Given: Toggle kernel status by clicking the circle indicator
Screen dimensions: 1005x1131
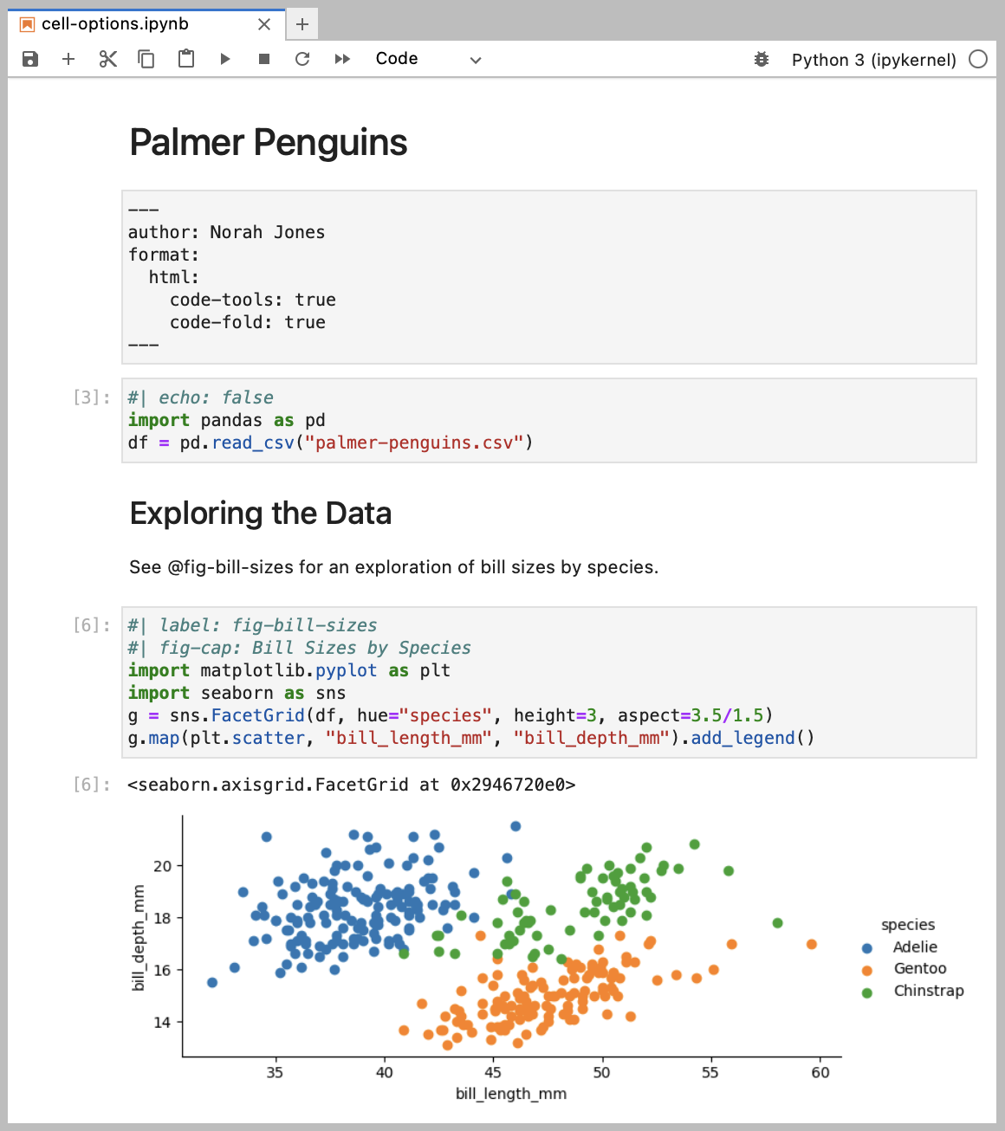Looking at the screenshot, I should (x=978, y=59).
